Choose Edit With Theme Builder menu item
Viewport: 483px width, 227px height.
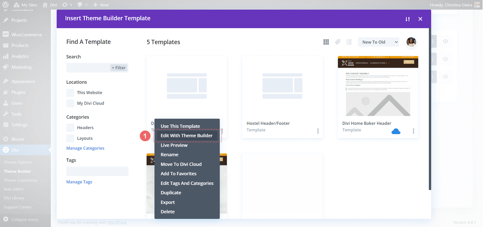(186, 136)
